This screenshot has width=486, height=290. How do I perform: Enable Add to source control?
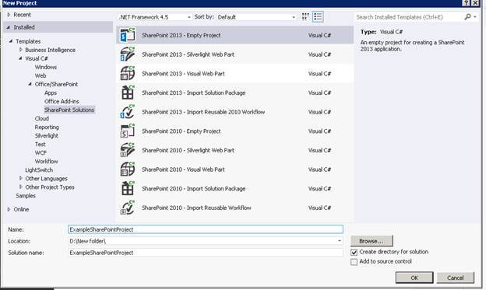click(x=354, y=262)
